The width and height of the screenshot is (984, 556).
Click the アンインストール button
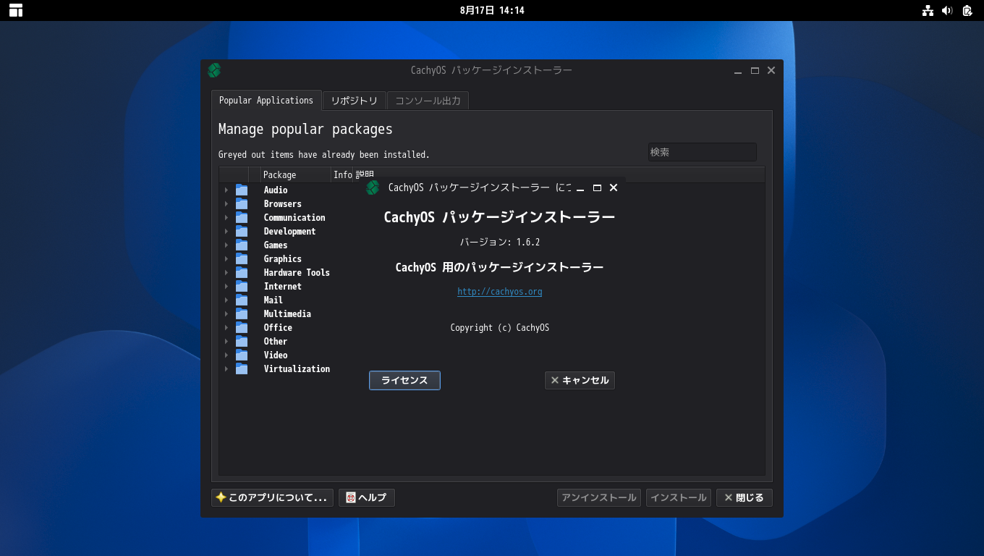[599, 497]
